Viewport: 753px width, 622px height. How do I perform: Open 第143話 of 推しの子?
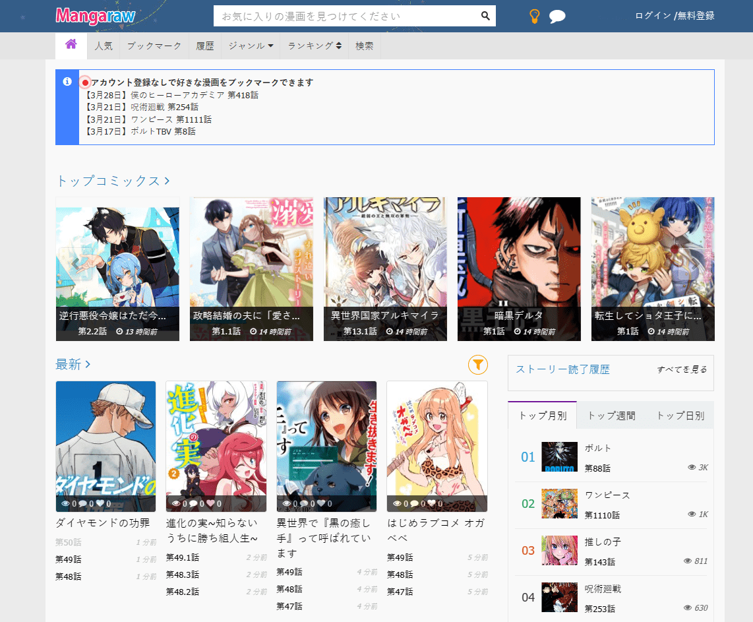pyautogui.click(x=600, y=562)
